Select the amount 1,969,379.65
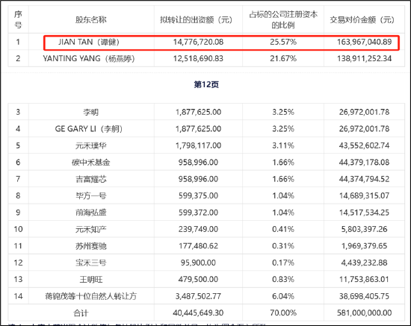The height and width of the screenshot is (326, 411). click(364, 246)
